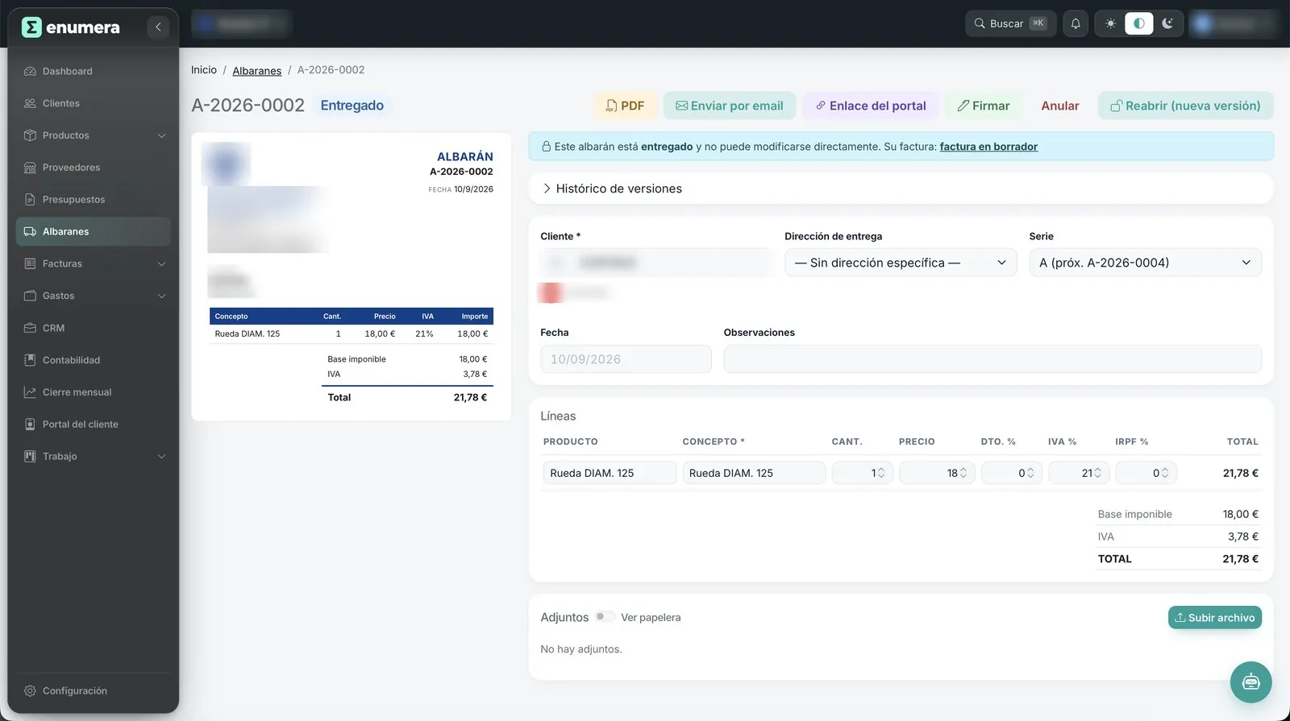The width and height of the screenshot is (1290, 721).
Task: Open Proveedores menu item
Action: point(94,168)
